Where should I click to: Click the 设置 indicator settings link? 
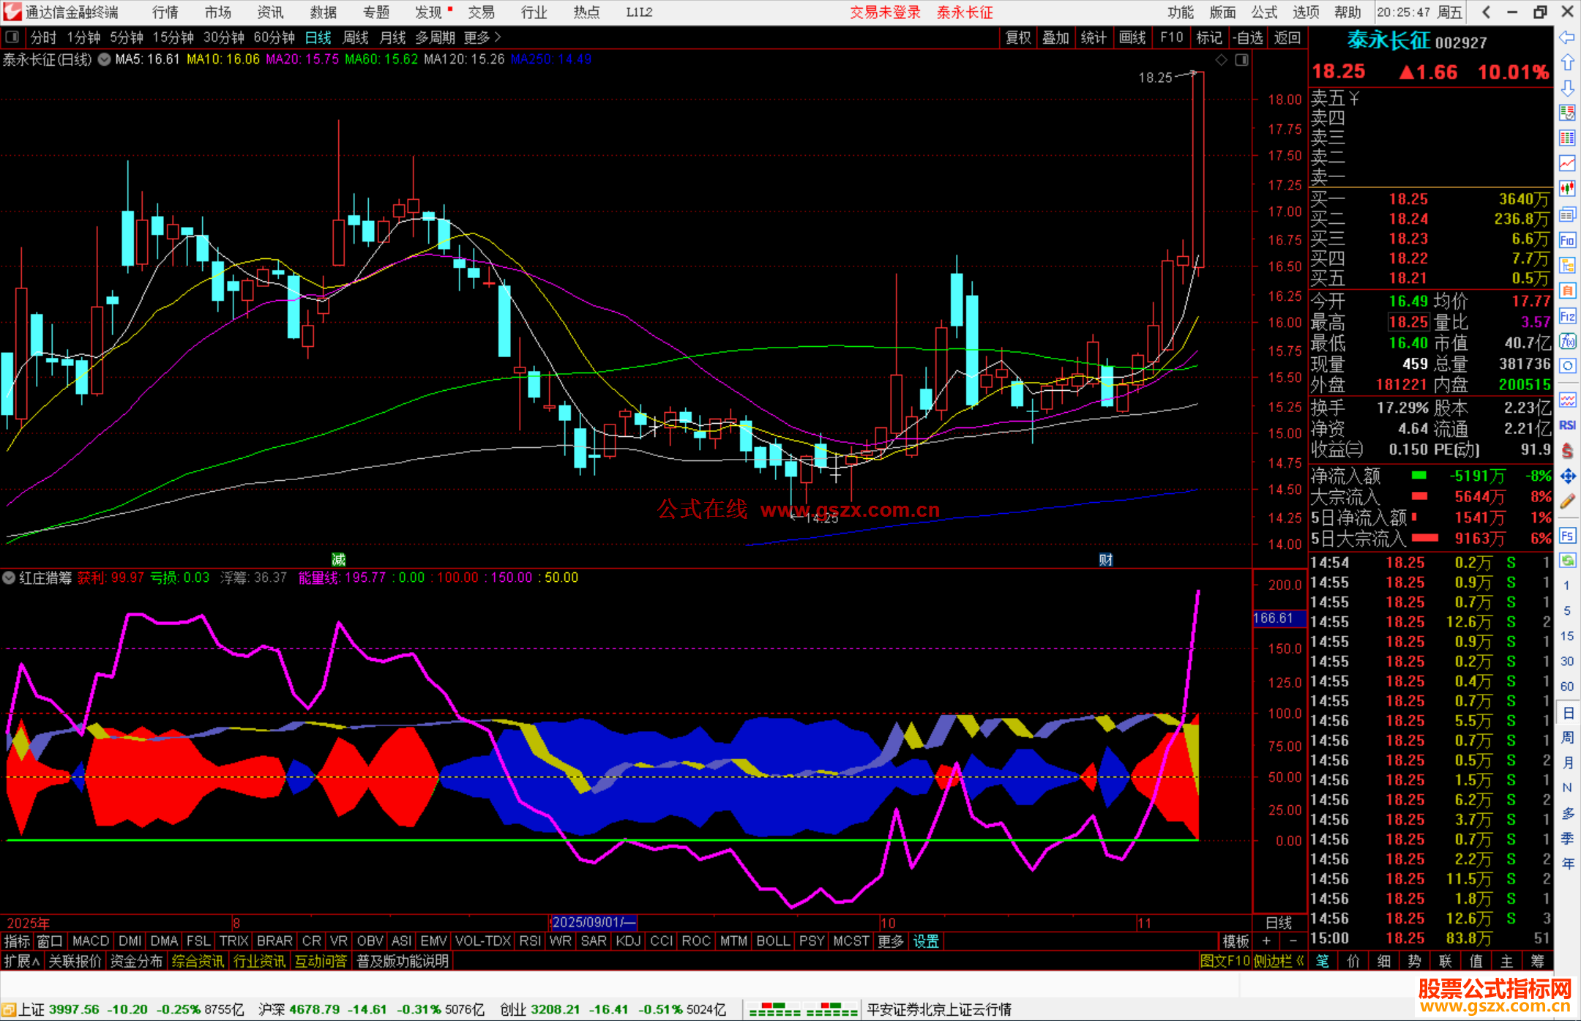tap(926, 941)
